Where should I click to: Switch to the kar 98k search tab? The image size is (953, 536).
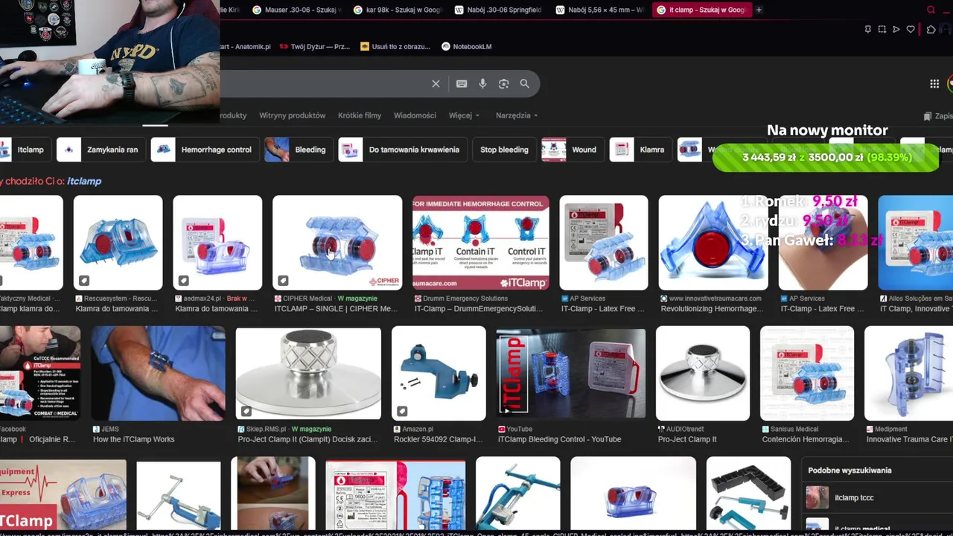pyautogui.click(x=398, y=10)
